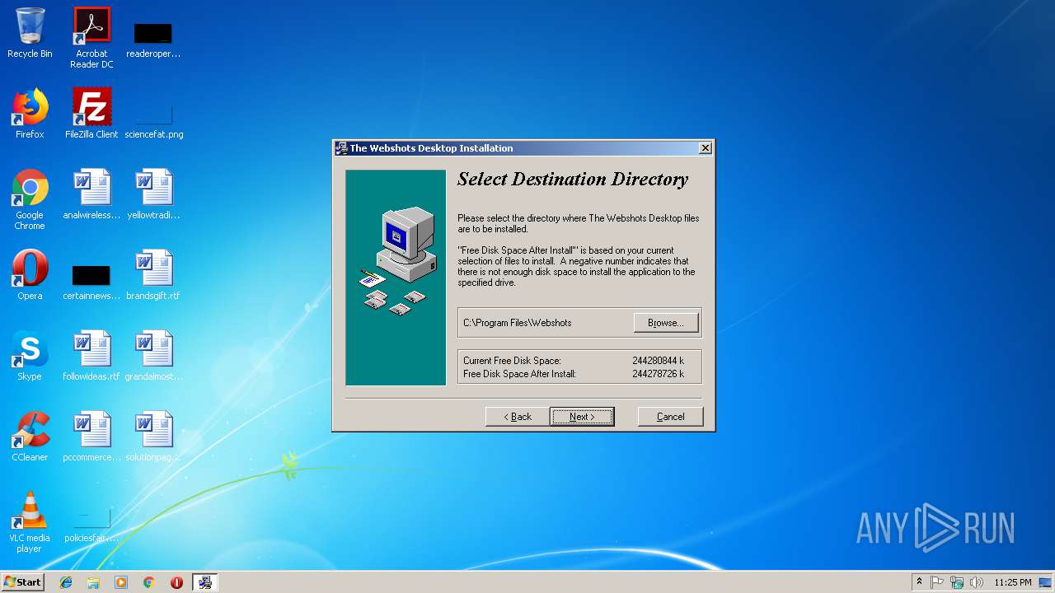The width and height of the screenshot is (1055, 593).
Task: Select the followideas.rtf document
Action: pos(91,356)
